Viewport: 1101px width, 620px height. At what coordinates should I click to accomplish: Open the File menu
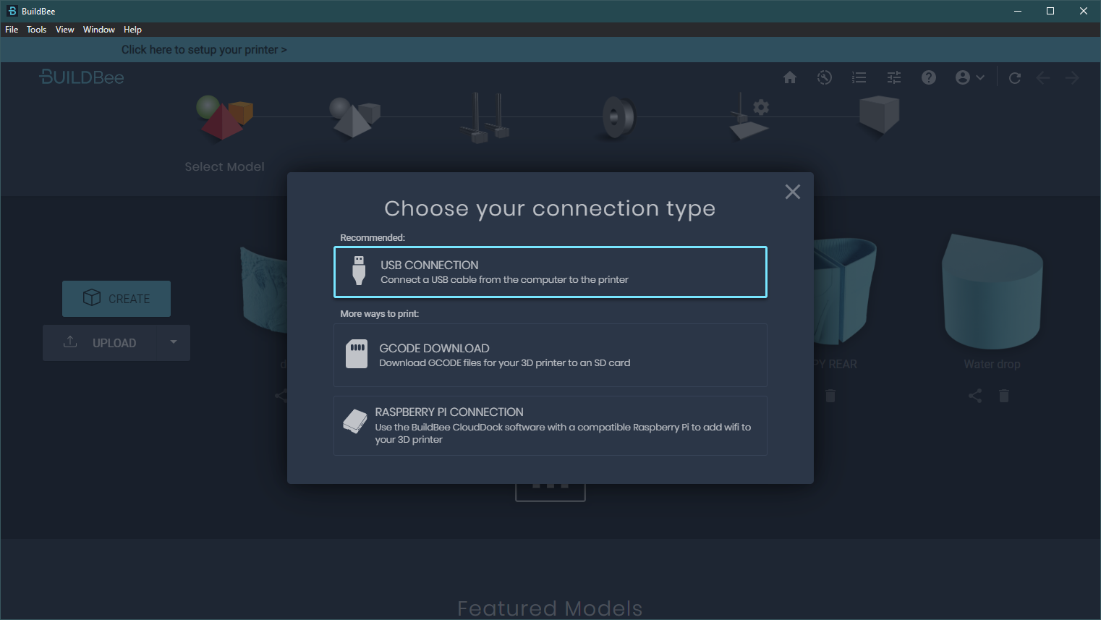[x=12, y=30]
